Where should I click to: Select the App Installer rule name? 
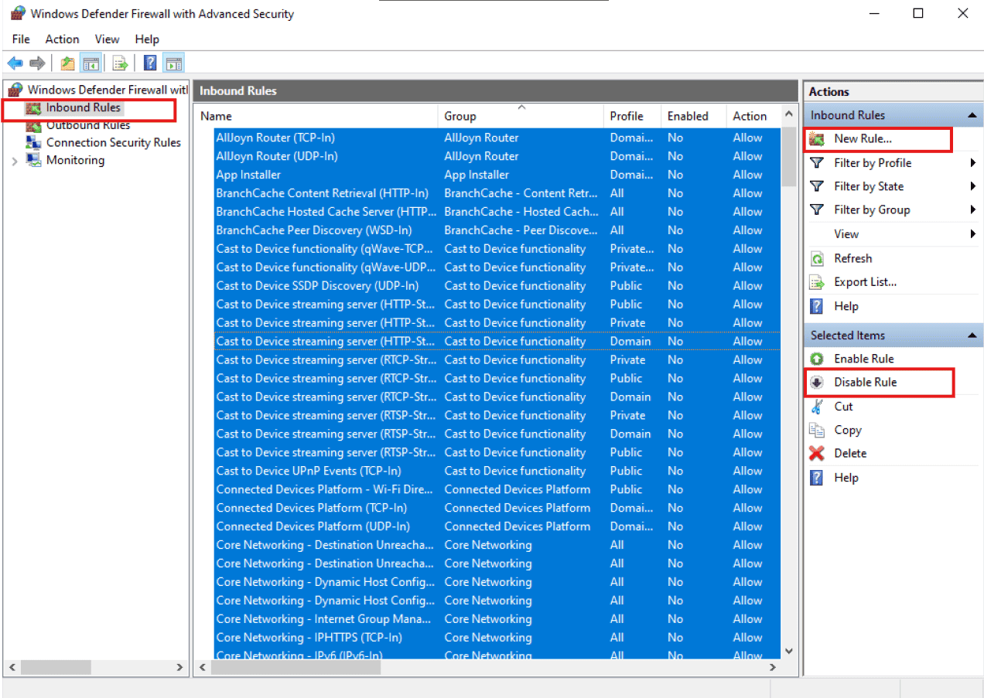pyautogui.click(x=248, y=175)
